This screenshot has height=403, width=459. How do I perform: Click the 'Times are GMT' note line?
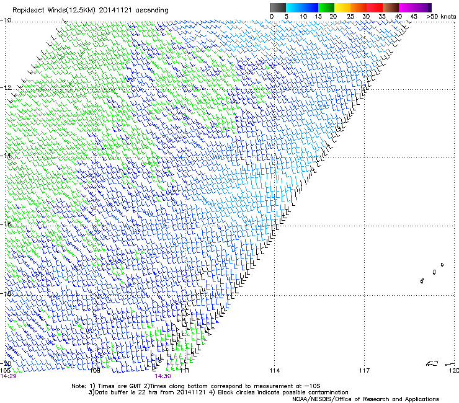[196, 386]
